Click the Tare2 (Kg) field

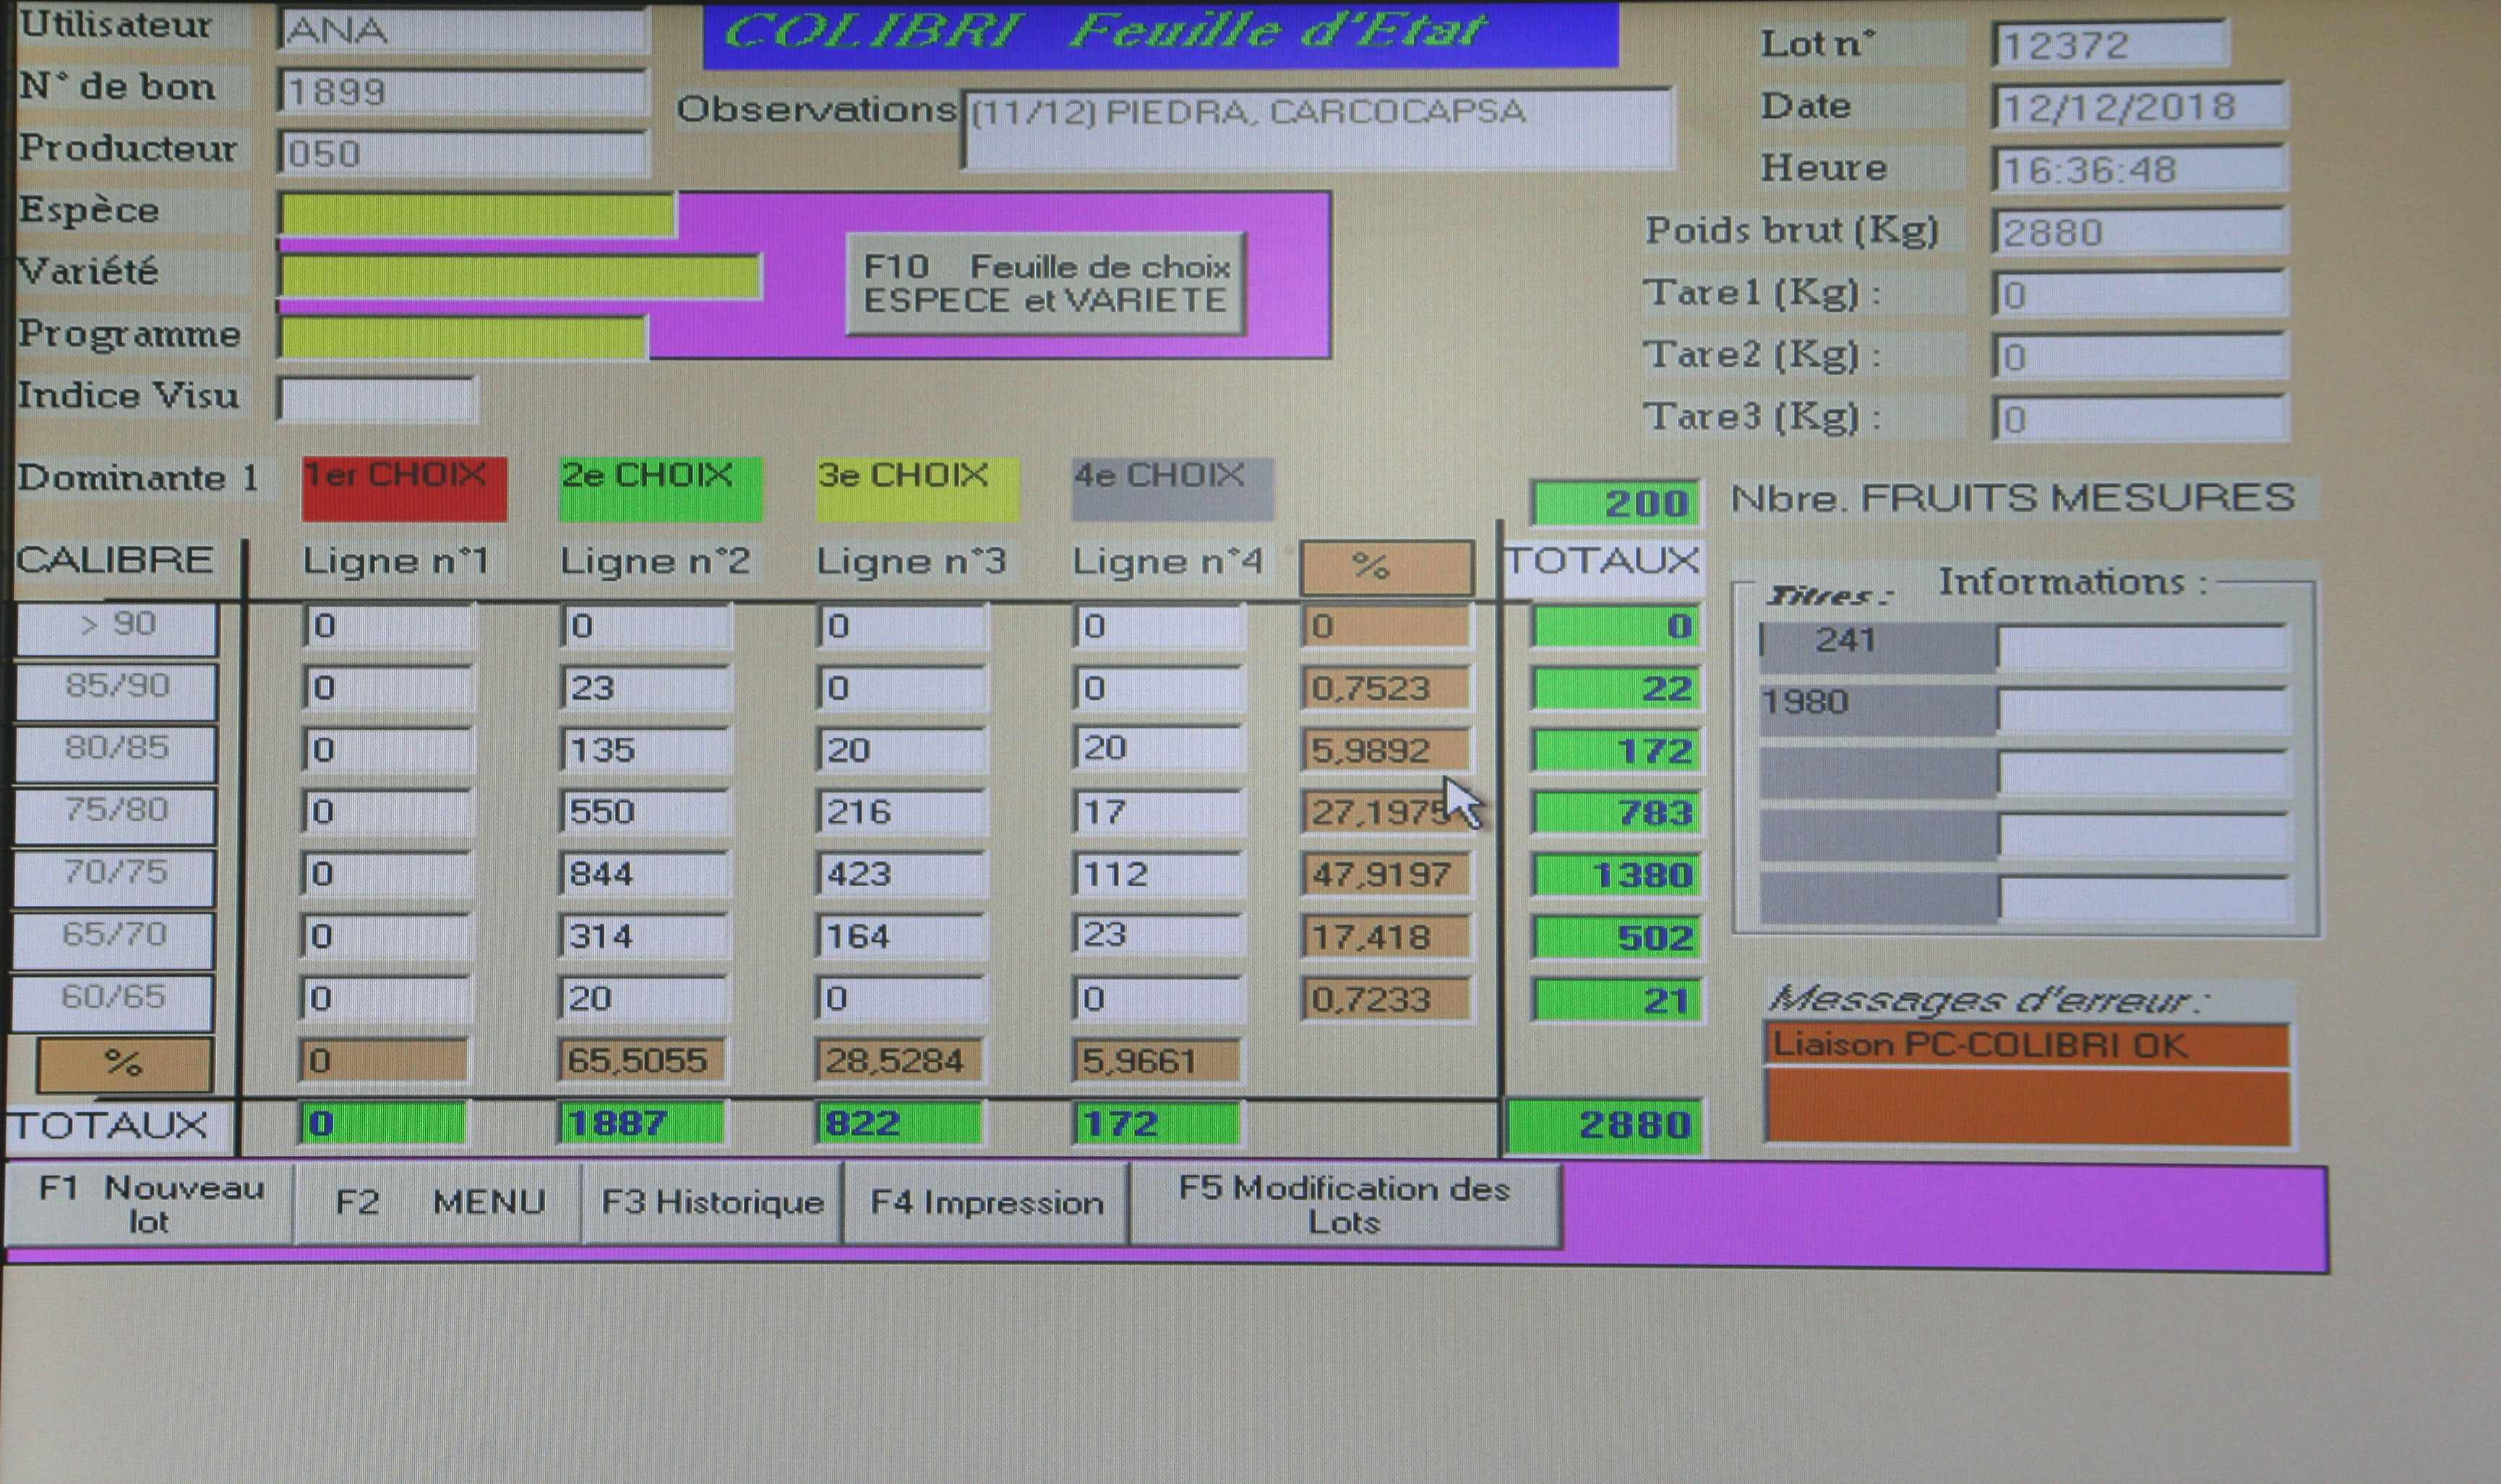(x=2139, y=356)
